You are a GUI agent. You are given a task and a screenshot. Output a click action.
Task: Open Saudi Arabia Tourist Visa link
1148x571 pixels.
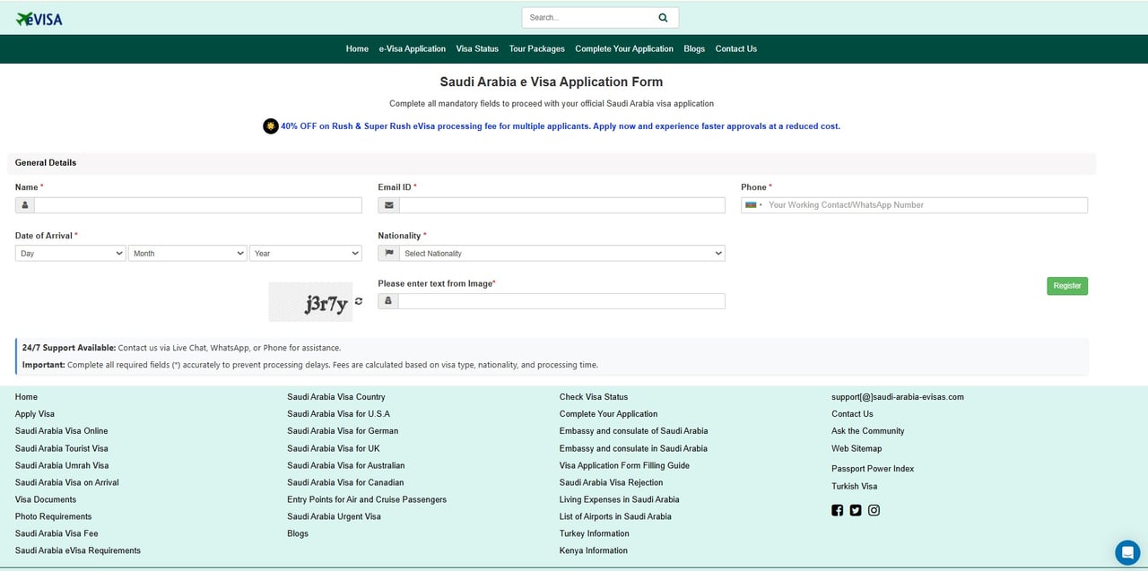tap(61, 448)
